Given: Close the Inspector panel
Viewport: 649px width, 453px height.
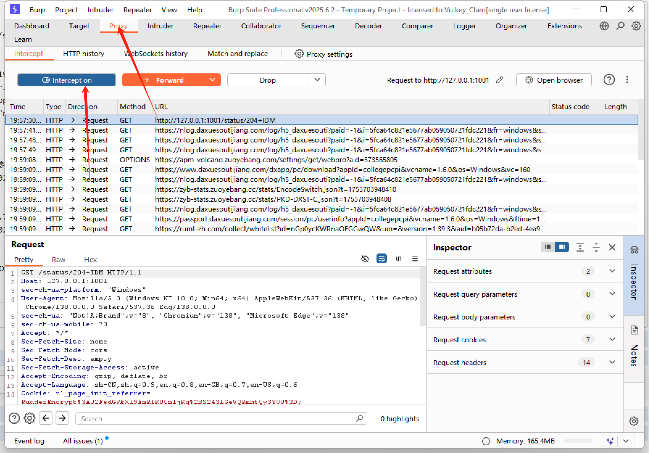Looking at the screenshot, I should tap(612, 247).
